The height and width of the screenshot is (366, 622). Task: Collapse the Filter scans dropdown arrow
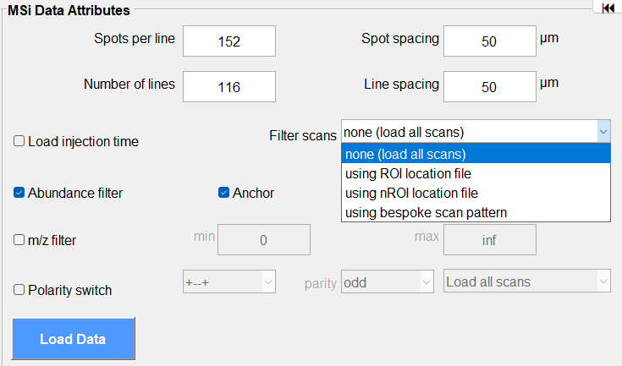click(603, 132)
